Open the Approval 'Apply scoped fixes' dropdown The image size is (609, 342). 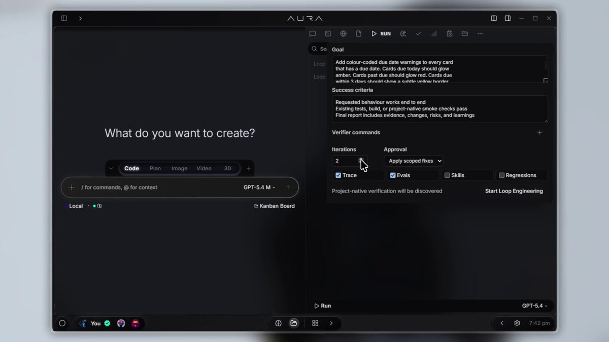(414, 161)
